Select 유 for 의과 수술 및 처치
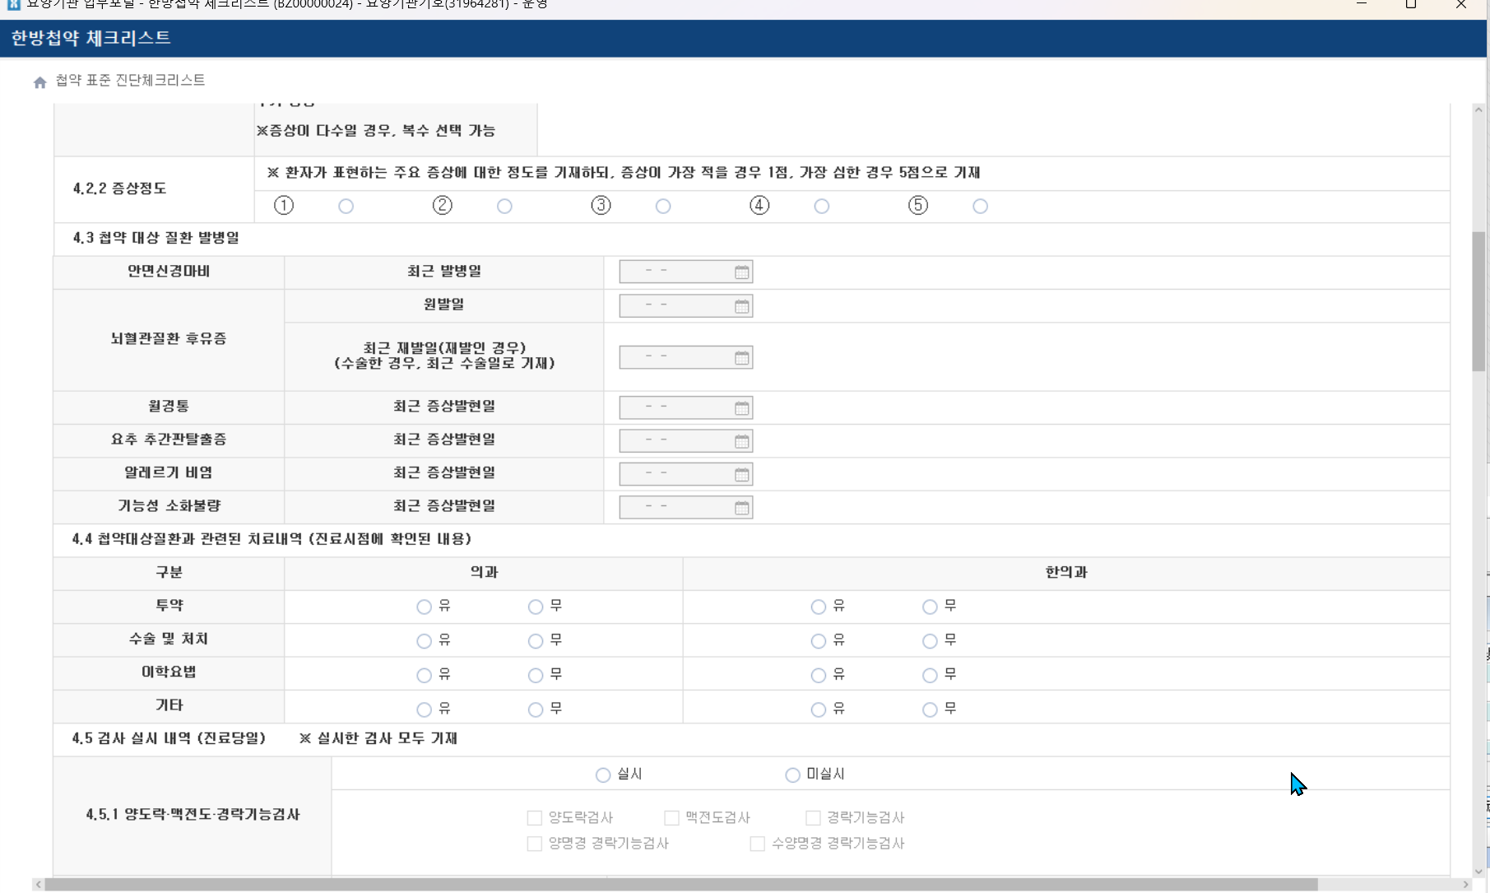The width and height of the screenshot is (1490, 893). [424, 640]
